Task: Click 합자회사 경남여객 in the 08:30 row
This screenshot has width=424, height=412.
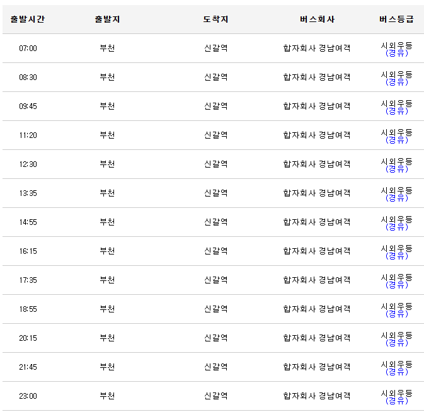Action: pyautogui.click(x=317, y=77)
